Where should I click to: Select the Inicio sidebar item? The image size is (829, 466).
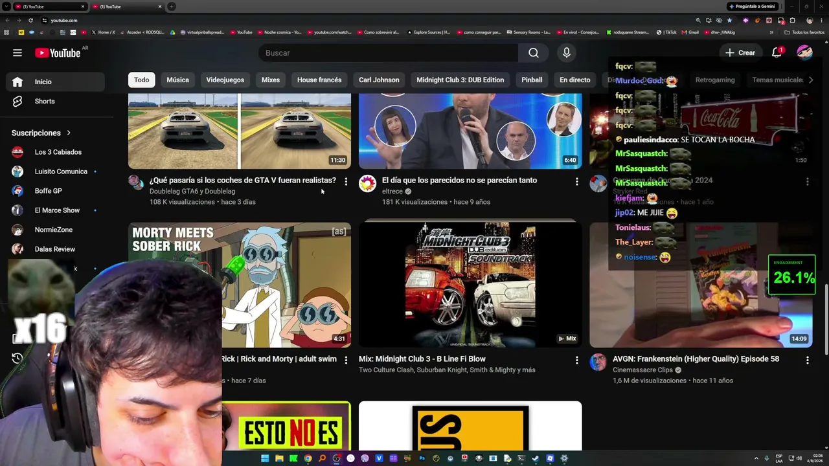point(56,82)
